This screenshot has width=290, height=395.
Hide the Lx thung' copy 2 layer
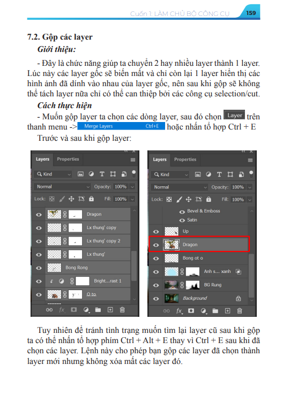click(39, 241)
